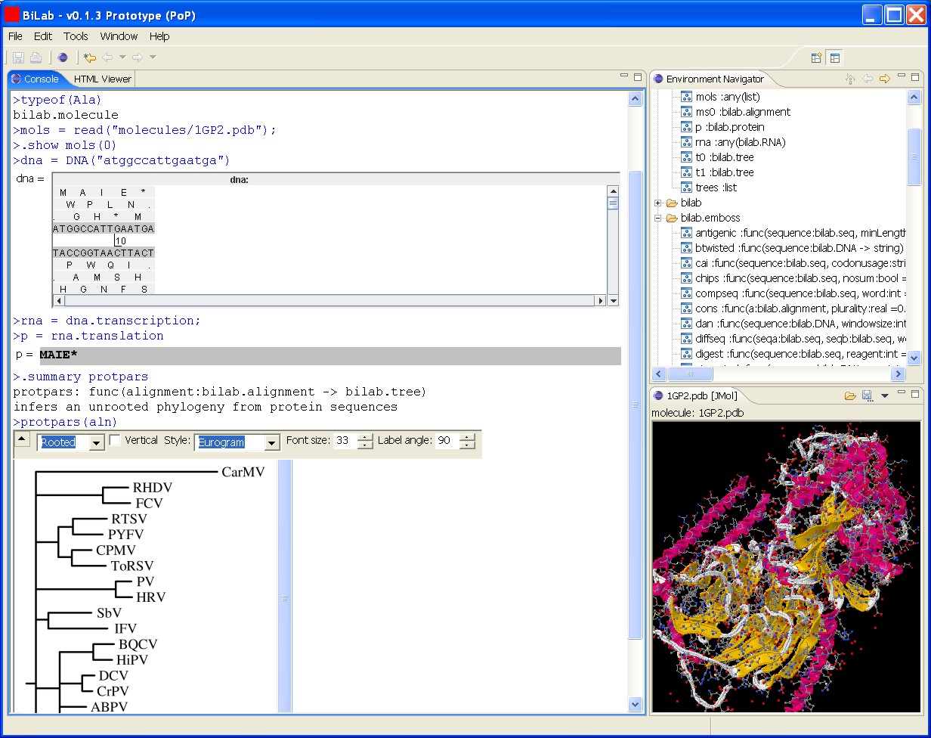Click the yellow forward arrow in Environment Navigator
Image resolution: width=931 pixels, height=738 pixels.
[x=884, y=79]
